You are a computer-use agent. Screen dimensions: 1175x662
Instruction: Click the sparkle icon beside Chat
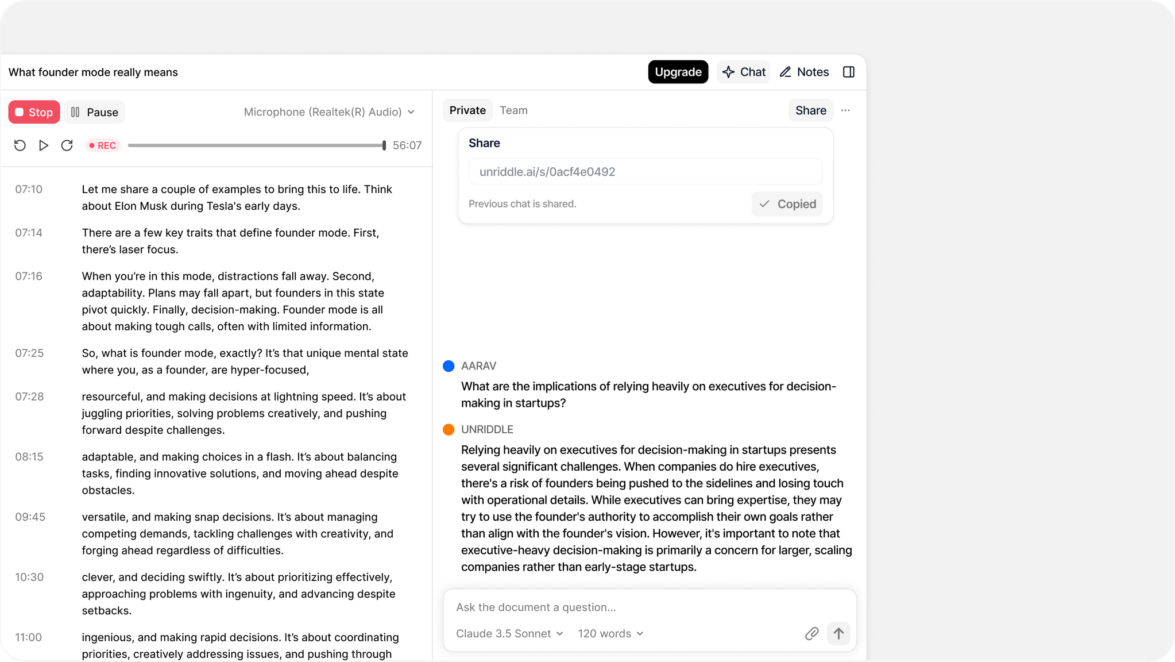tap(728, 72)
